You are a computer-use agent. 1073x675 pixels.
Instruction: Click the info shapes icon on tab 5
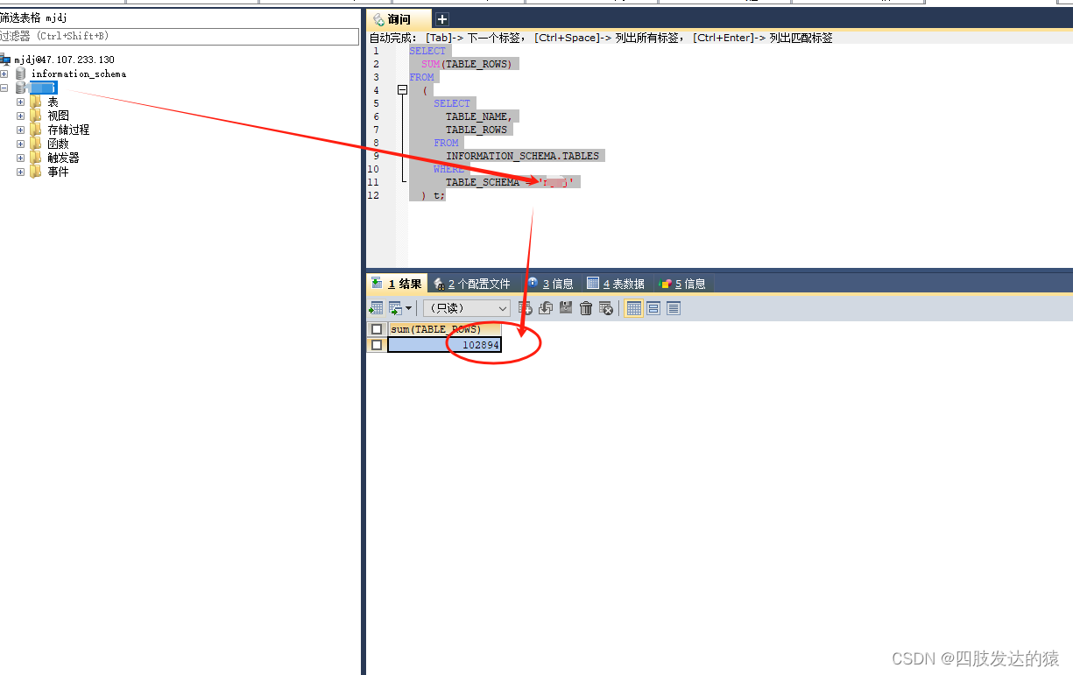click(665, 284)
